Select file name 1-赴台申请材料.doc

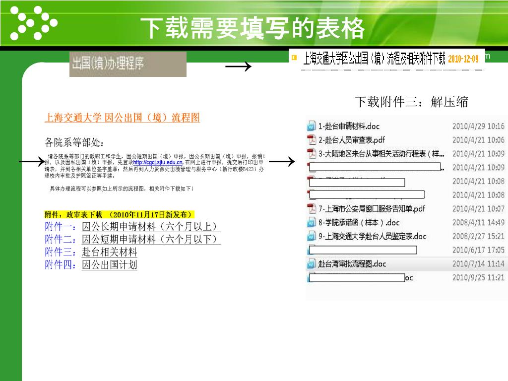(x=349, y=127)
